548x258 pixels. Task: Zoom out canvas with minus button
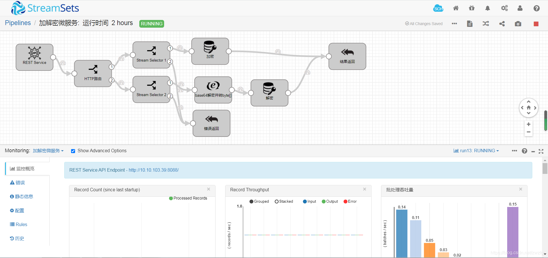(529, 132)
